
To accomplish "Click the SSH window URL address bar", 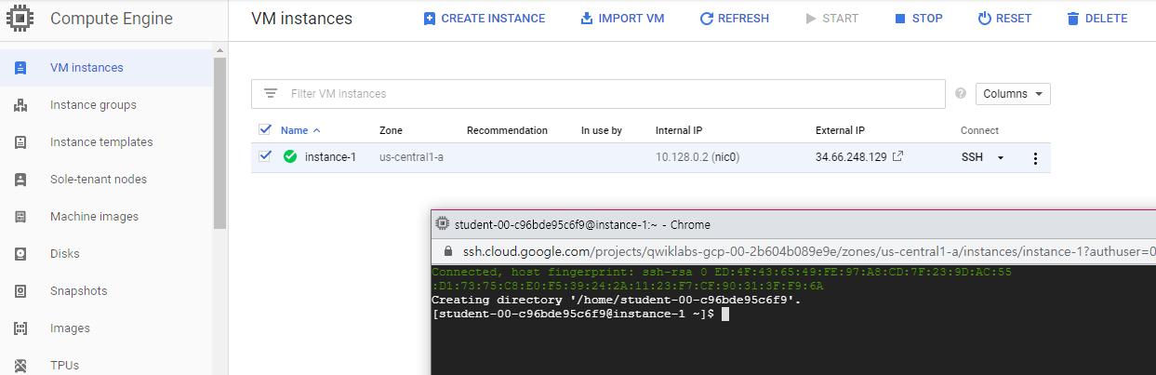I will click(x=808, y=251).
